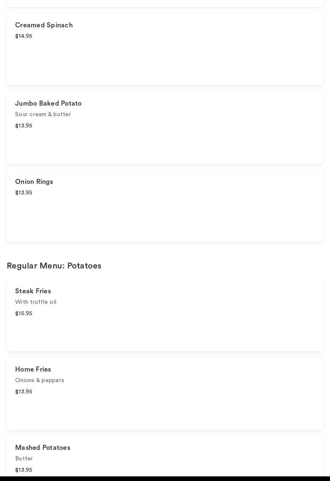Open the Home Fries menu item

(33, 369)
